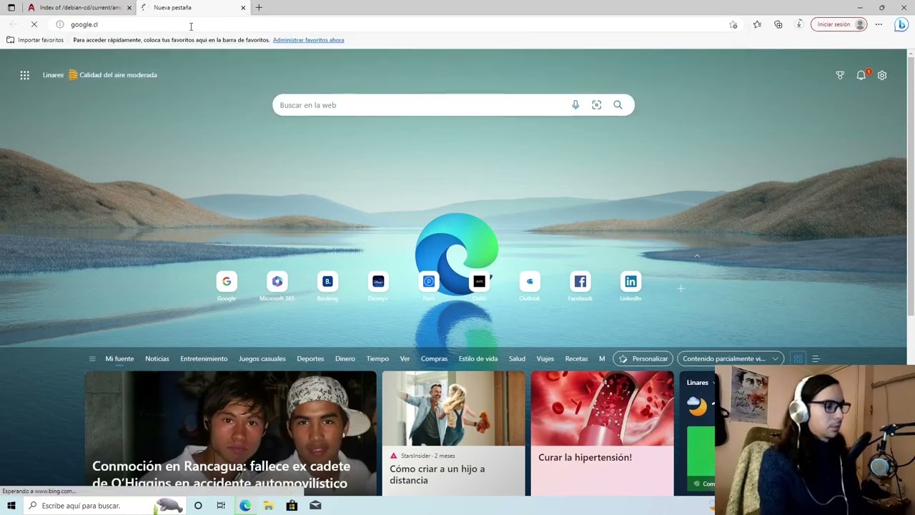Add a new quick link site

tap(681, 289)
